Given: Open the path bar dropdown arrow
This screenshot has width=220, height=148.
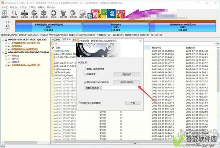Looking at the screenshot, I should [215, 44].
